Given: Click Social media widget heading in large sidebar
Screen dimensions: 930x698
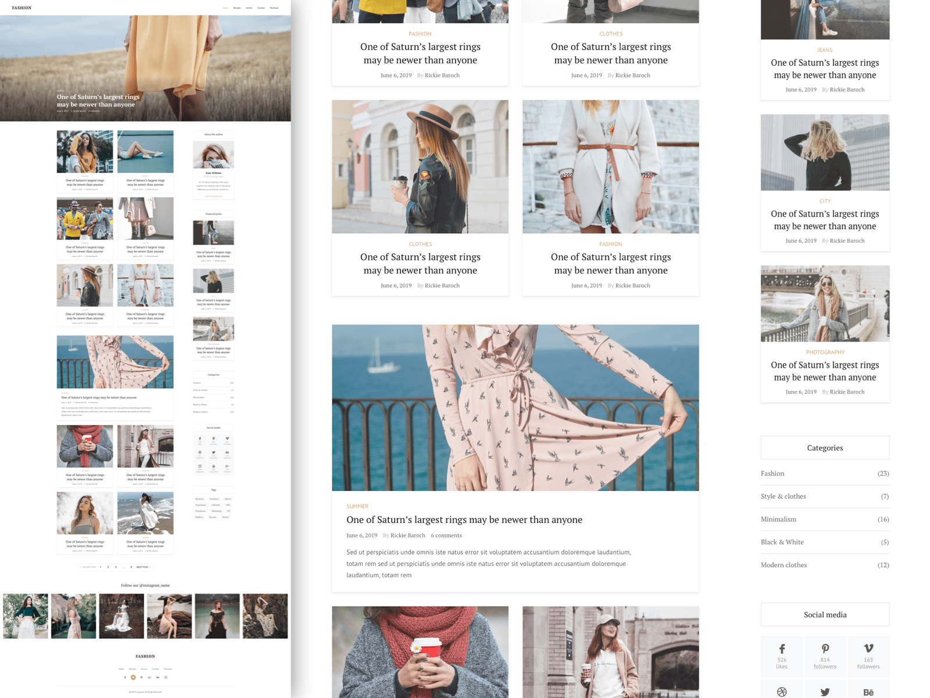Looking at the screenshot, I should [x=825, y=615].
